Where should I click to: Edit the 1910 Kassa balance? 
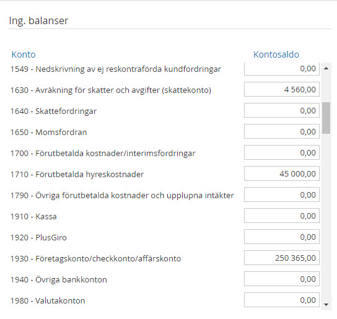pos(282,216)
